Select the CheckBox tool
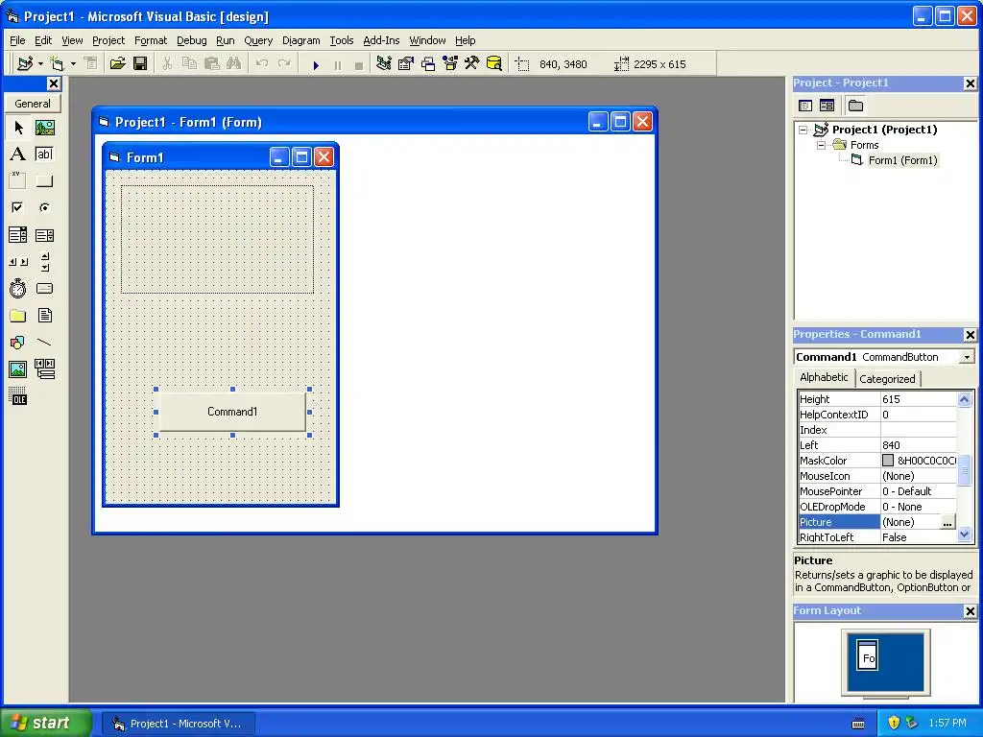 (18, 207)
